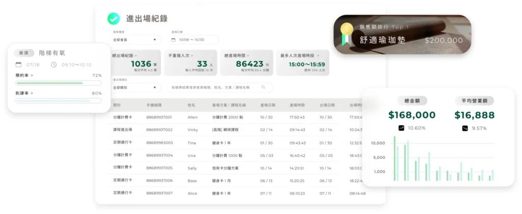Select the 平均營業額 pill label
The width and height of the screenshot is (522, 214).
(x=475, y=101)
